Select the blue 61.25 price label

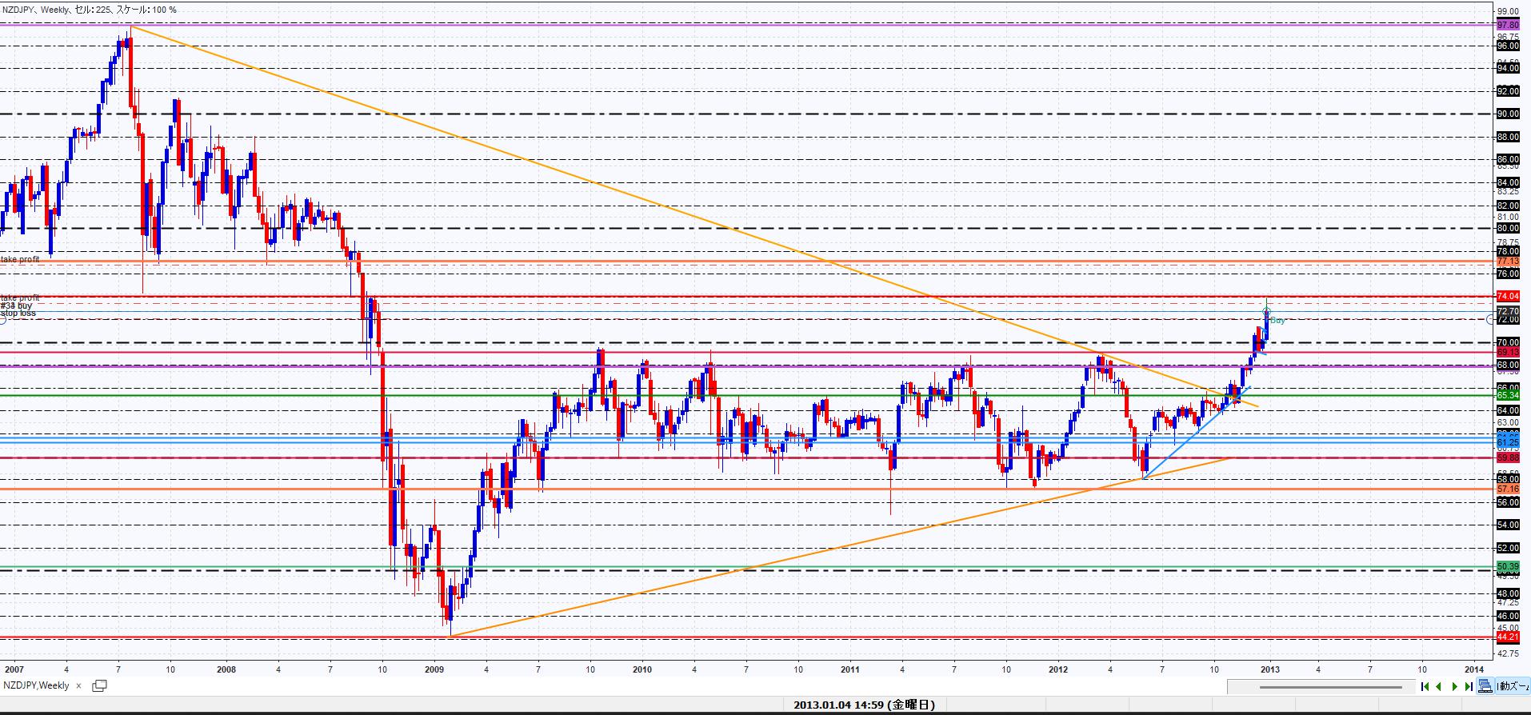[x=1507, y=442]
